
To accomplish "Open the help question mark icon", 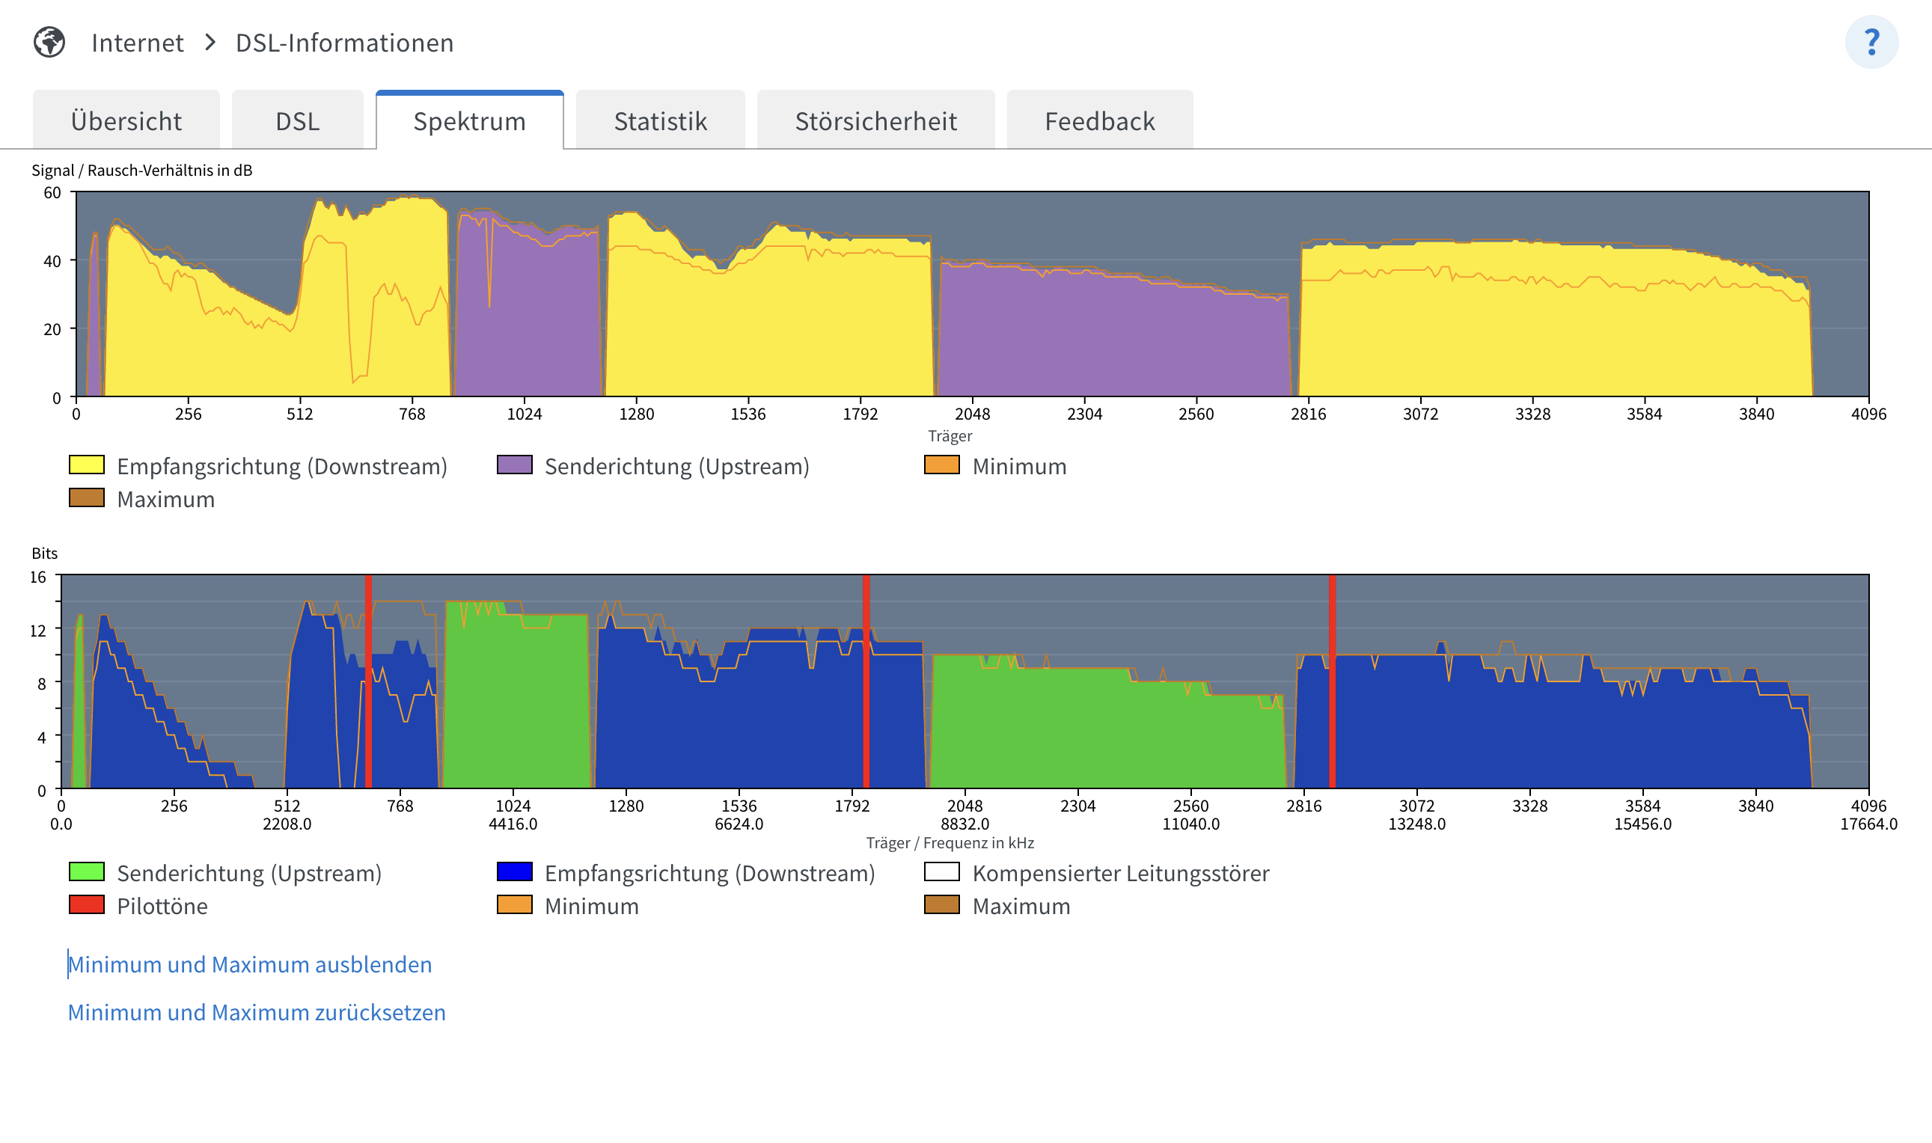I will (x=1871, y=43).
